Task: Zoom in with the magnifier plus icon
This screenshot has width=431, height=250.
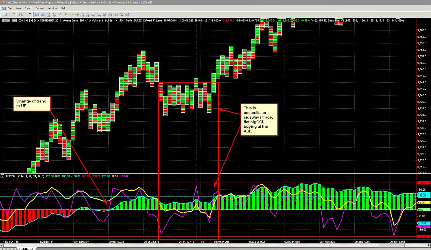Action: pyautogui.click(x=93, y=15)
